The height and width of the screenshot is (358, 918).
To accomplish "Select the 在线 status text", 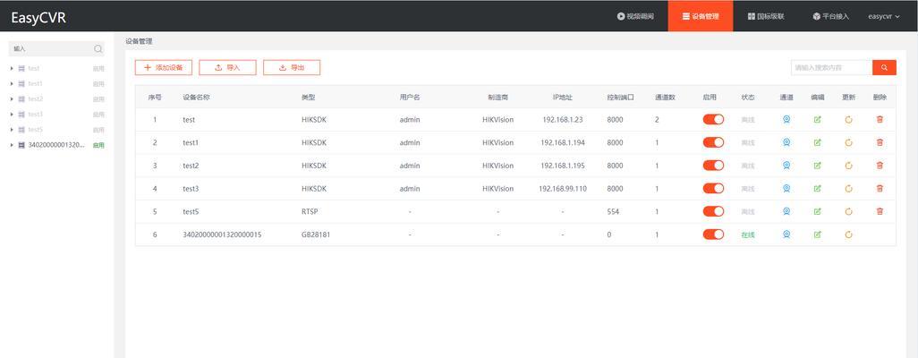I will pyautogui.click(x=748, y=234).
